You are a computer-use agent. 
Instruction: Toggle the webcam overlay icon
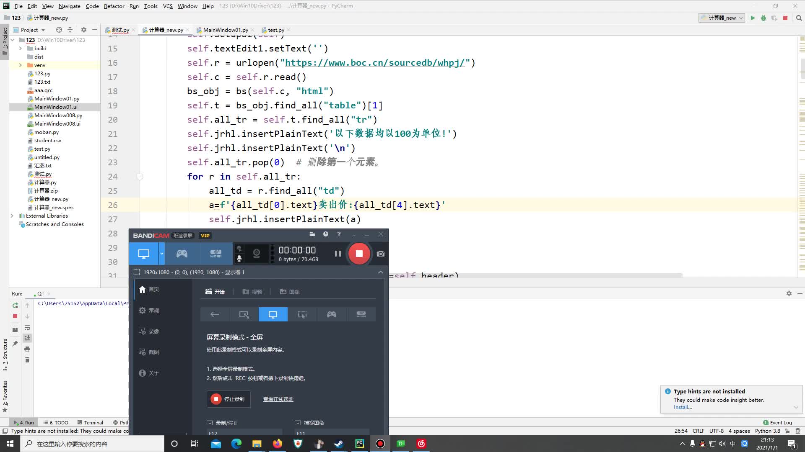[x=256, y=254]
